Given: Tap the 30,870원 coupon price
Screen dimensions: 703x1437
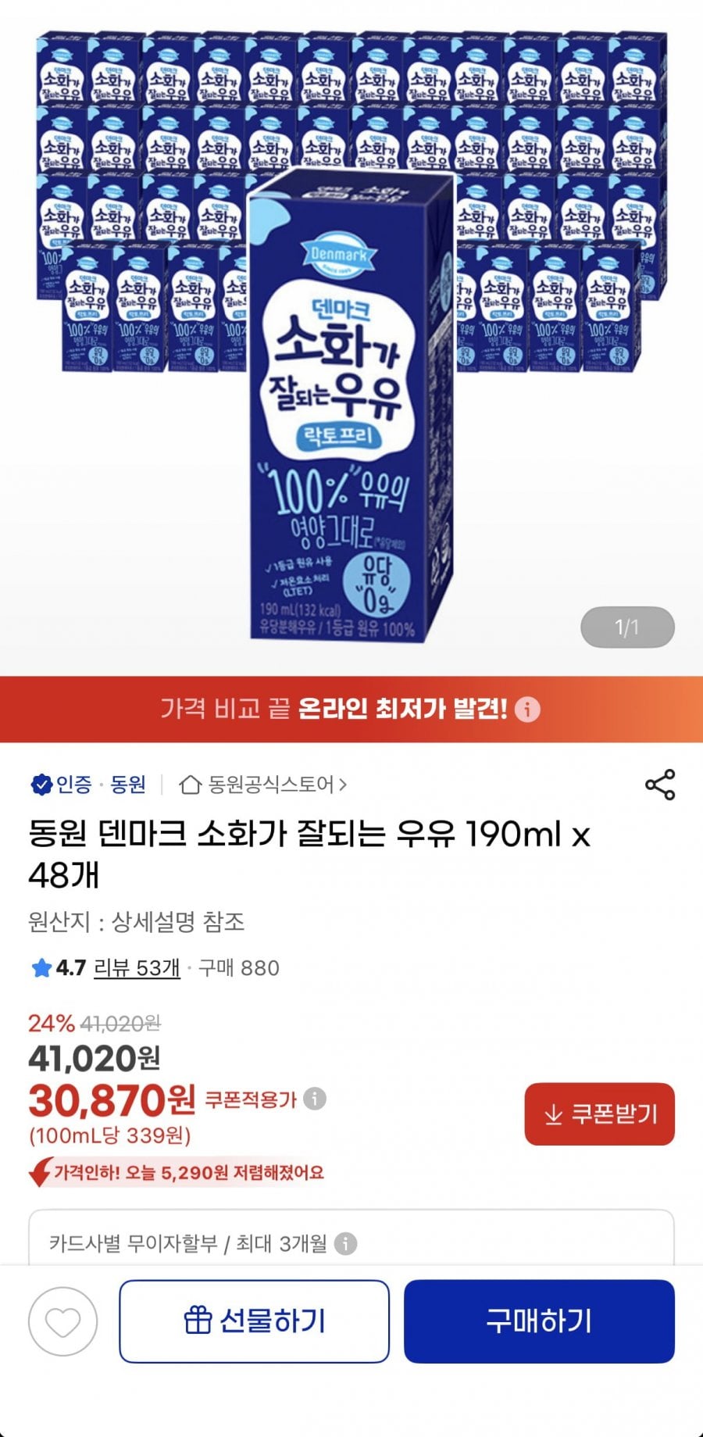Looking at the screenshot, I should click(x=112, y=1100).
